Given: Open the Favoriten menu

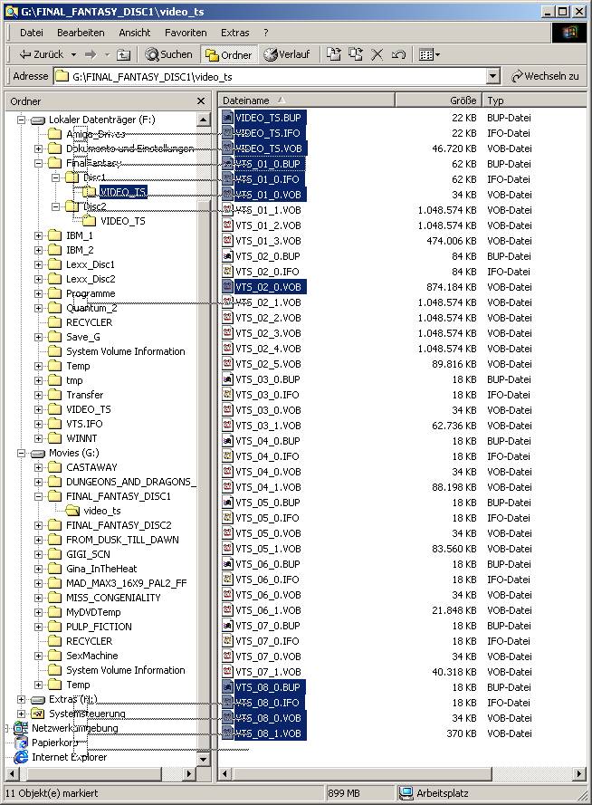Looking at the screenshot, I should (186, 33).
